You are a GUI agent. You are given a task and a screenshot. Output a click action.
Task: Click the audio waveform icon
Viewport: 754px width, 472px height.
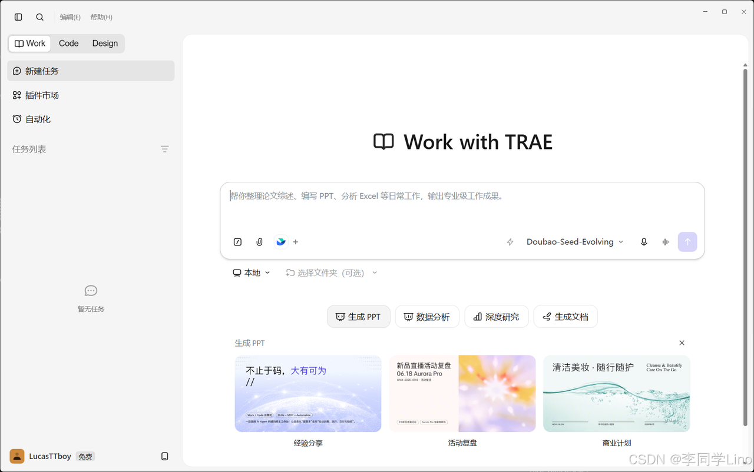point(666,242)
